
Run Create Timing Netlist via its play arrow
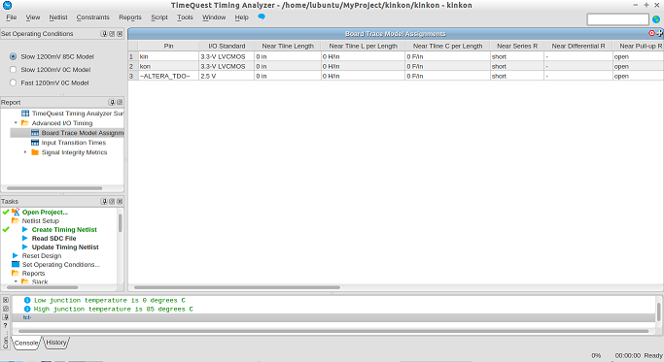[25, 230]
